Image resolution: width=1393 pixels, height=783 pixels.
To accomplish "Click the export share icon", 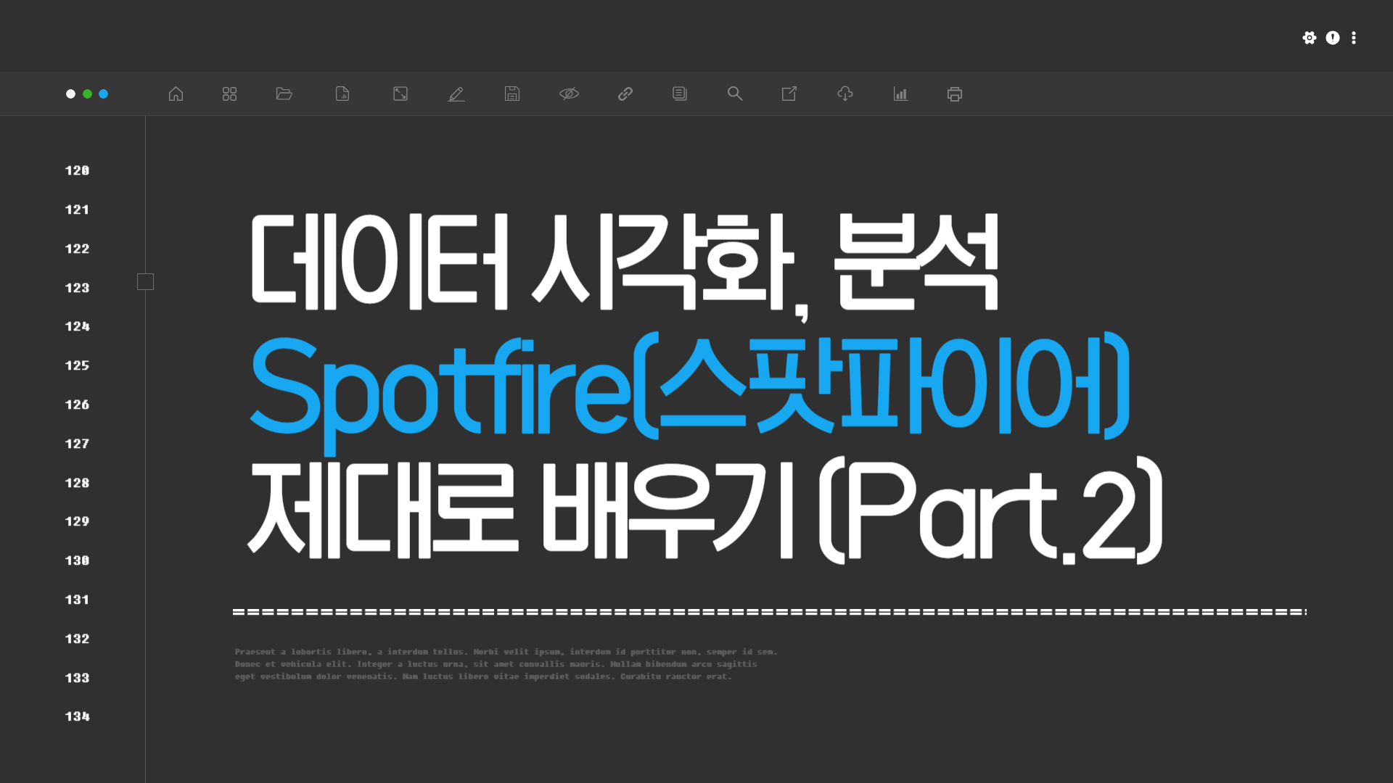I will point(789,94).
